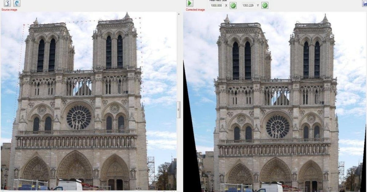Click the Y size field showing 1353.229
Screen dimensions: 367x192
248,6
